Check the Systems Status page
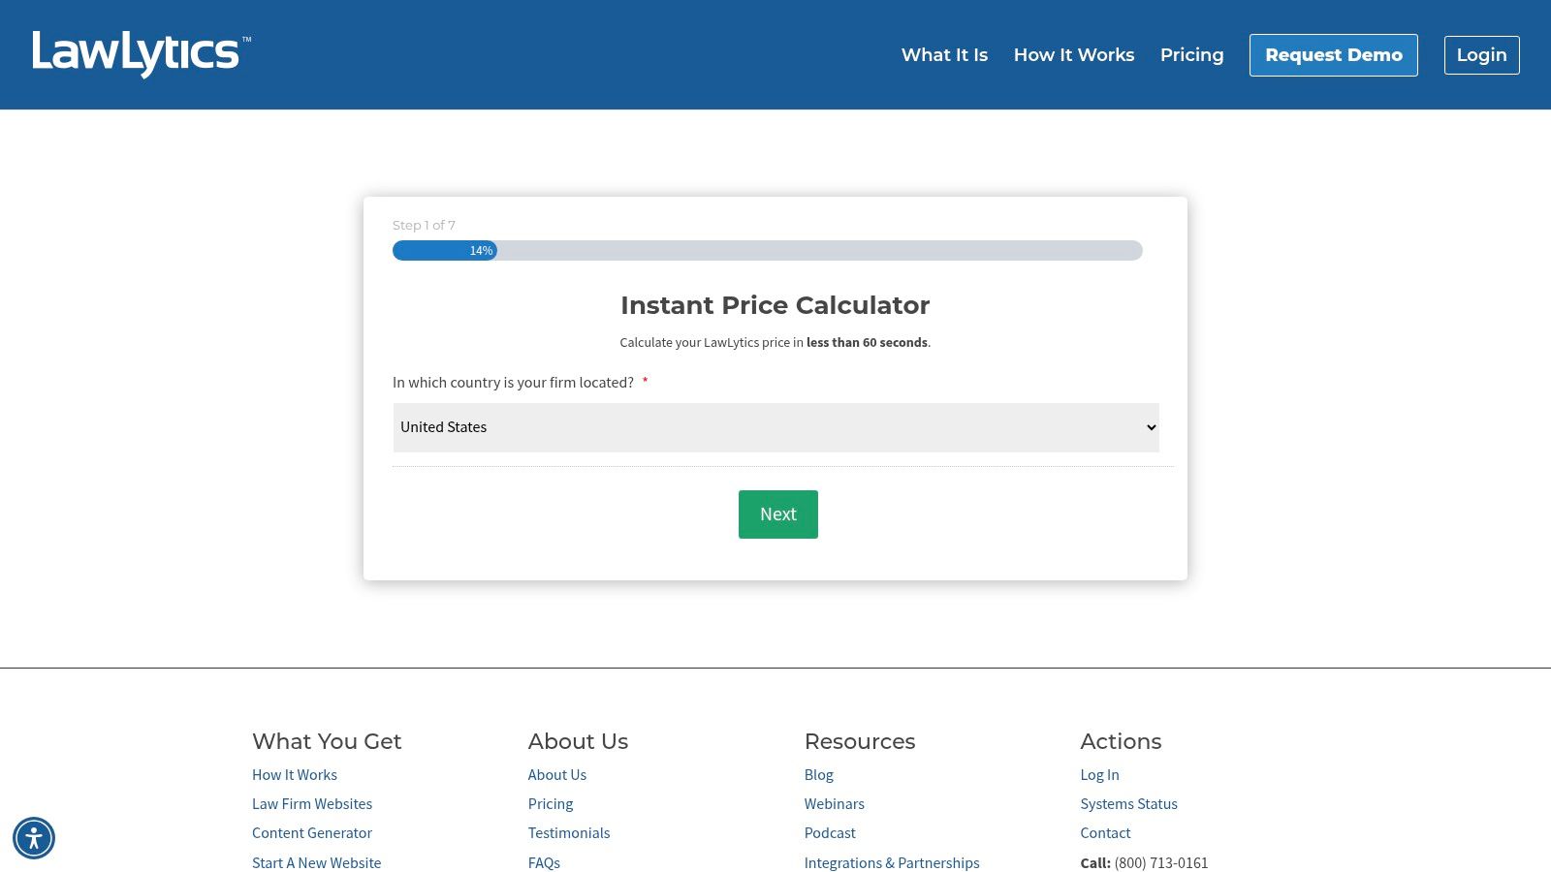Viewport: 1551px width, 872px height. coord(1128,803)
